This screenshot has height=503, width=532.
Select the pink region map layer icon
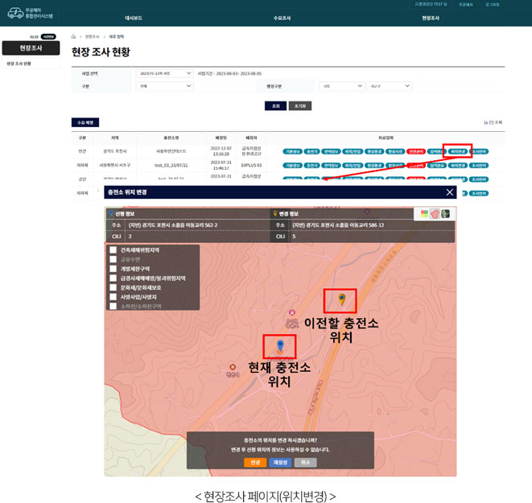tap(436, 214)
